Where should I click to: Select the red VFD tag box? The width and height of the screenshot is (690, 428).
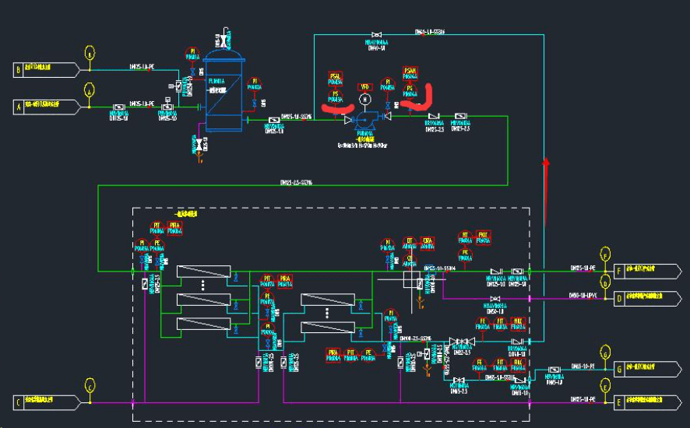point(364,86)
